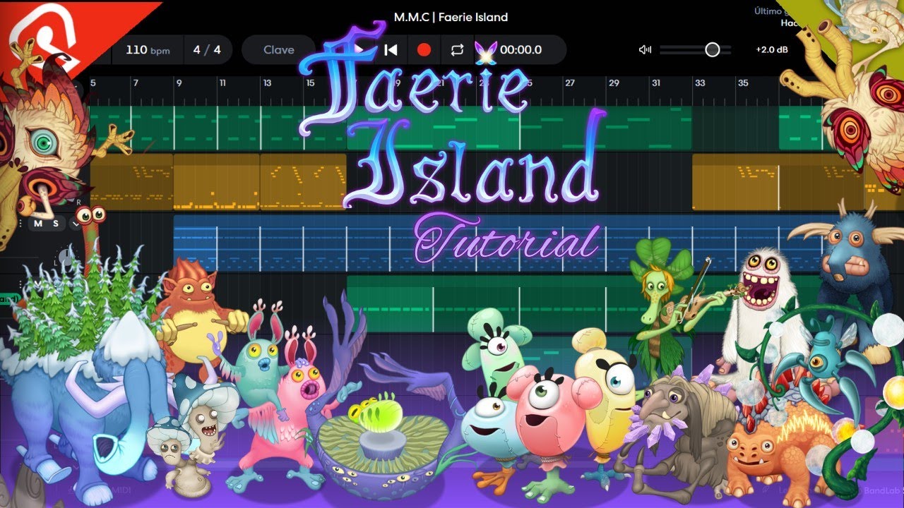Click the red record button
904x508 pixels.
click(x=424, y=50)
